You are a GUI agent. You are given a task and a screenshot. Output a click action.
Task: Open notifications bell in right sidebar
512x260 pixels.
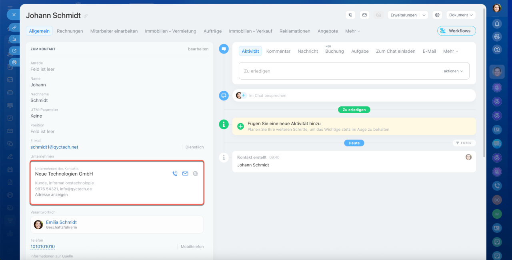click(497, 24)
